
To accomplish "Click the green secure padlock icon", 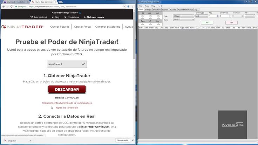I will pos(16,7).
